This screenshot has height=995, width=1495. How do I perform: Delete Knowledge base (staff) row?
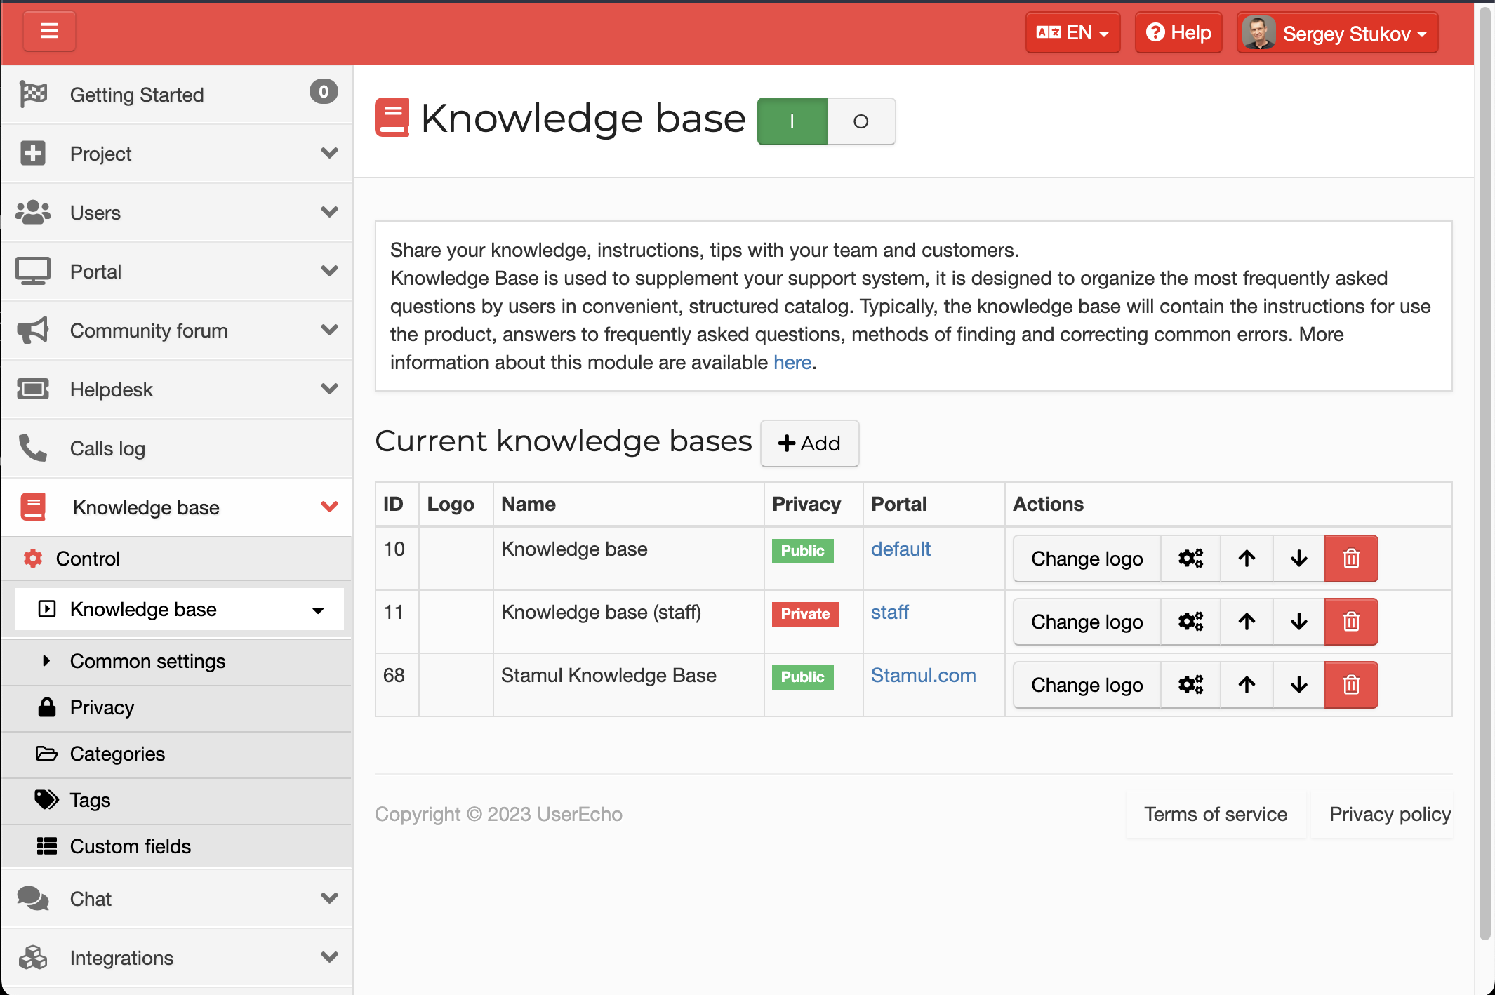[x=1351, y=622]
